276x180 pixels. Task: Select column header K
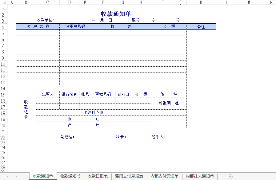tap(201, 2)
